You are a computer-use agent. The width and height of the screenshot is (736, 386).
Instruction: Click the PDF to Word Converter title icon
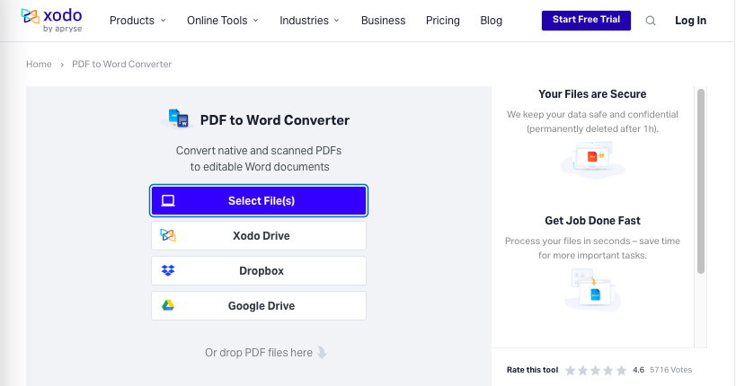pos(178,118)
